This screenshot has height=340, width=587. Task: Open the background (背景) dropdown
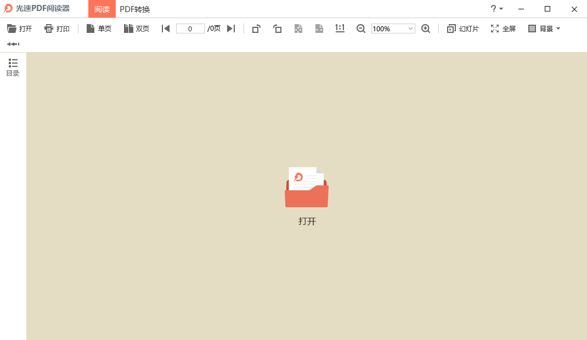(544, 29)
